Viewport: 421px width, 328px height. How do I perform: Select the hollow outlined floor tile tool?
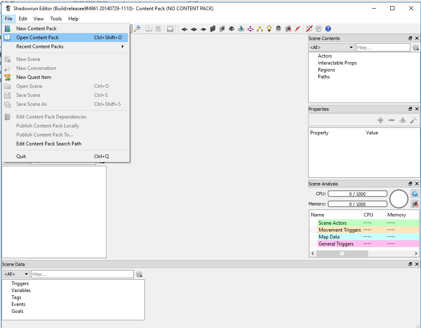(185, 29)
